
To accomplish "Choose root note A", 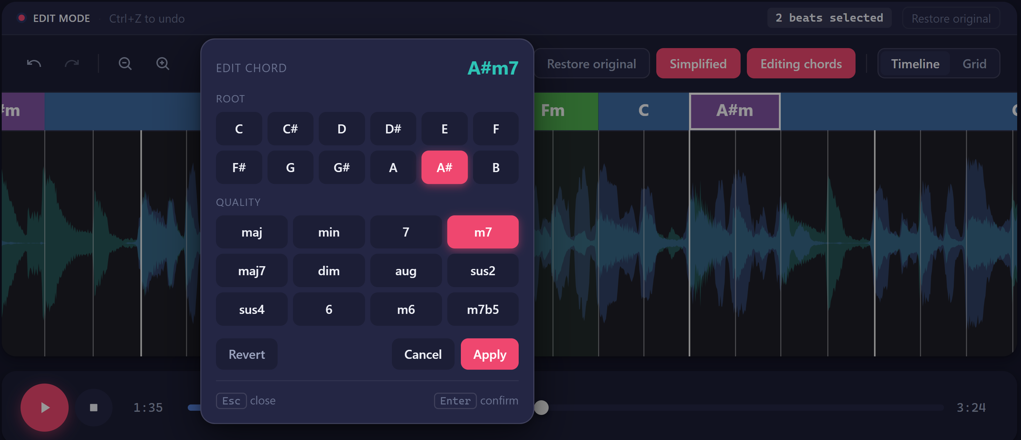I will click(x=393, y=167).
